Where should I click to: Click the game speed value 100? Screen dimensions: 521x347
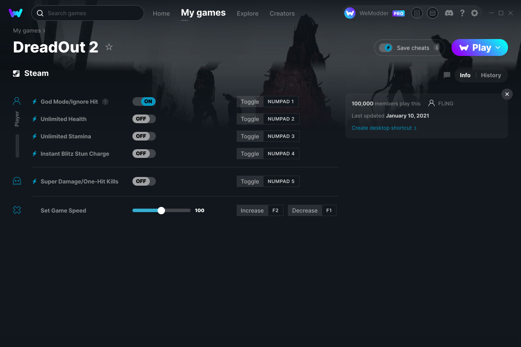(x=200, y=210)
